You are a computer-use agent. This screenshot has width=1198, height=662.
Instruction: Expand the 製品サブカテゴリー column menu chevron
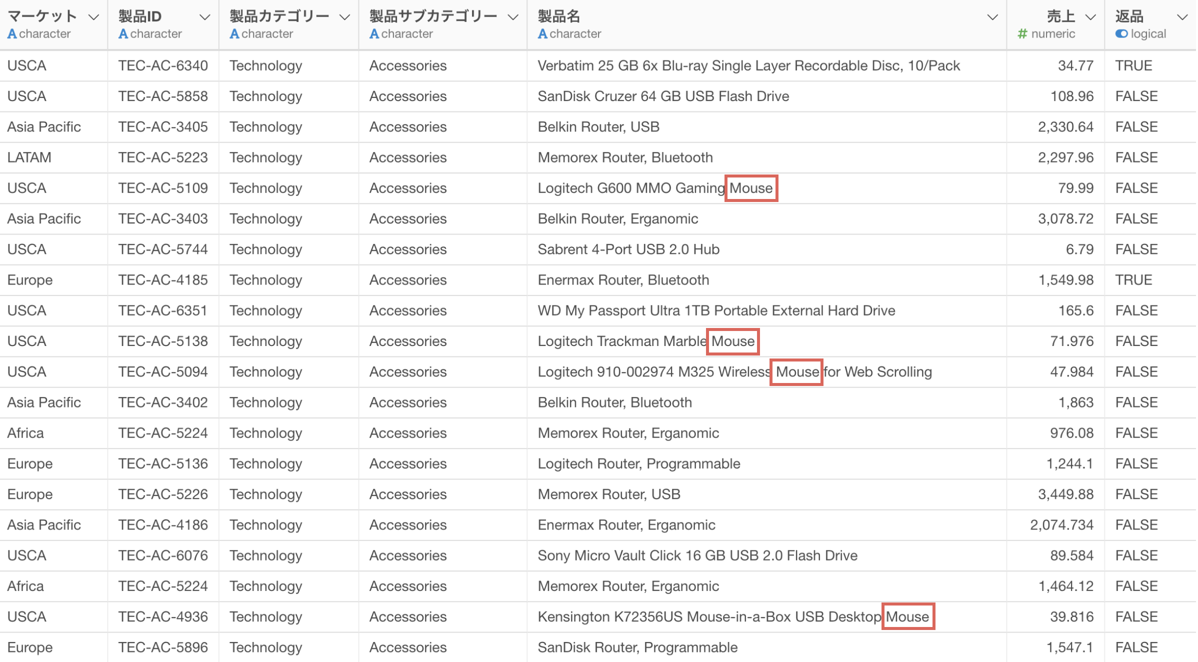click(x=513, y=17)
